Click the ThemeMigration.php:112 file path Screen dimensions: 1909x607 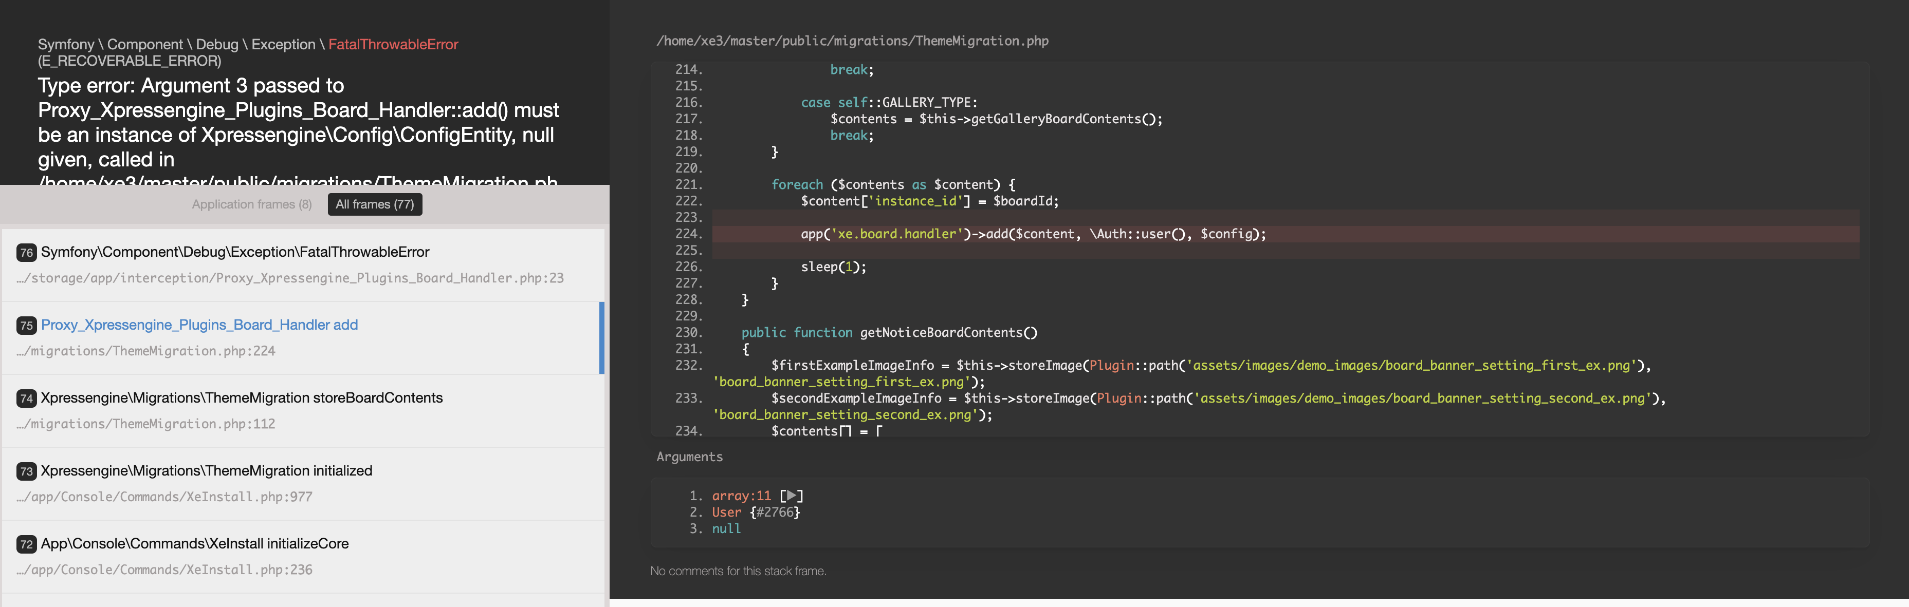click(x=146, y=424)
